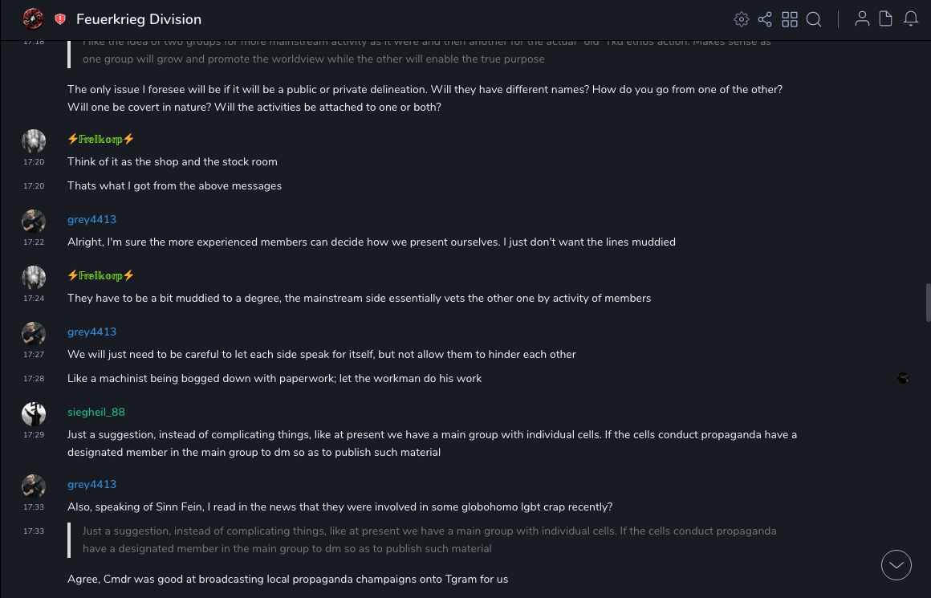Viewport: 931px width, 598px height.
Task: Click the small read-receipt avatar at right
Action: (x=903, y=378)
